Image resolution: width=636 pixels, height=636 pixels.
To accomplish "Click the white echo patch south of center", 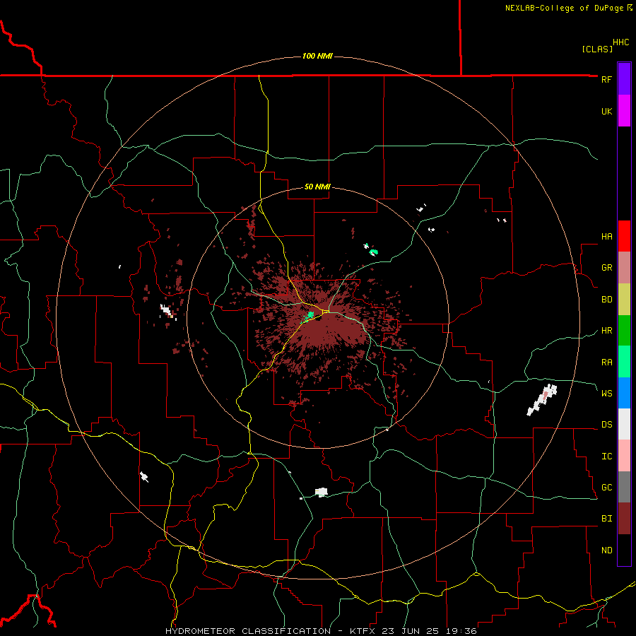I will [x=322, y=492].
